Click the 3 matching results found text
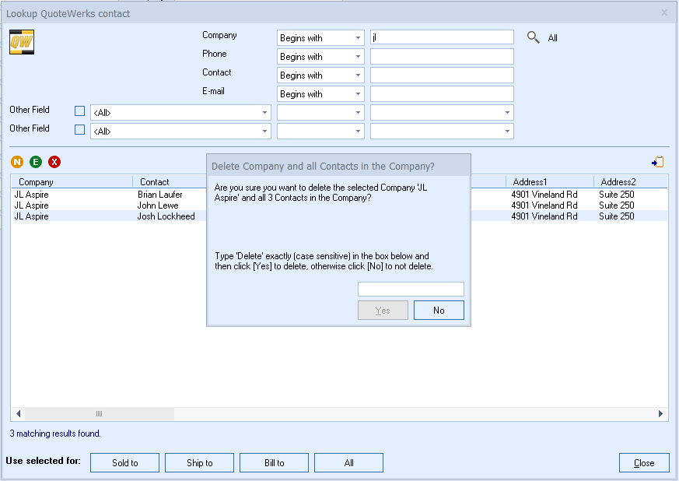 55,434
